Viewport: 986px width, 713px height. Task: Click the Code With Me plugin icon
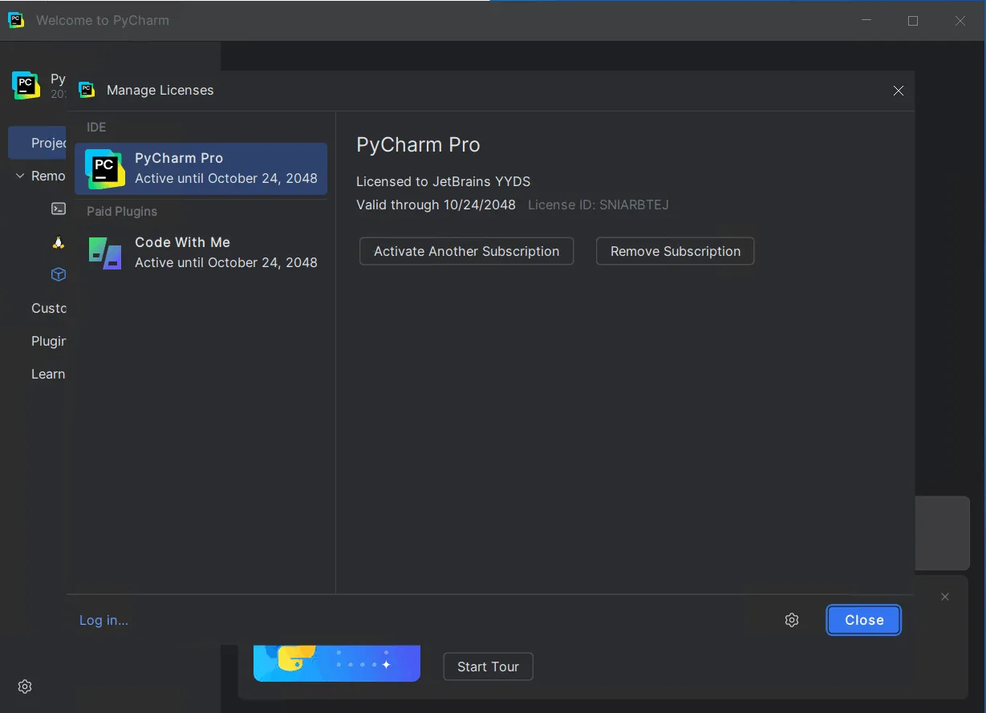[105, 253]
